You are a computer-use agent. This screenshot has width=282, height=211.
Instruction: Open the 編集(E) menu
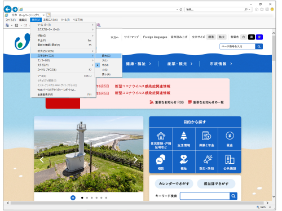click(23, 20)
